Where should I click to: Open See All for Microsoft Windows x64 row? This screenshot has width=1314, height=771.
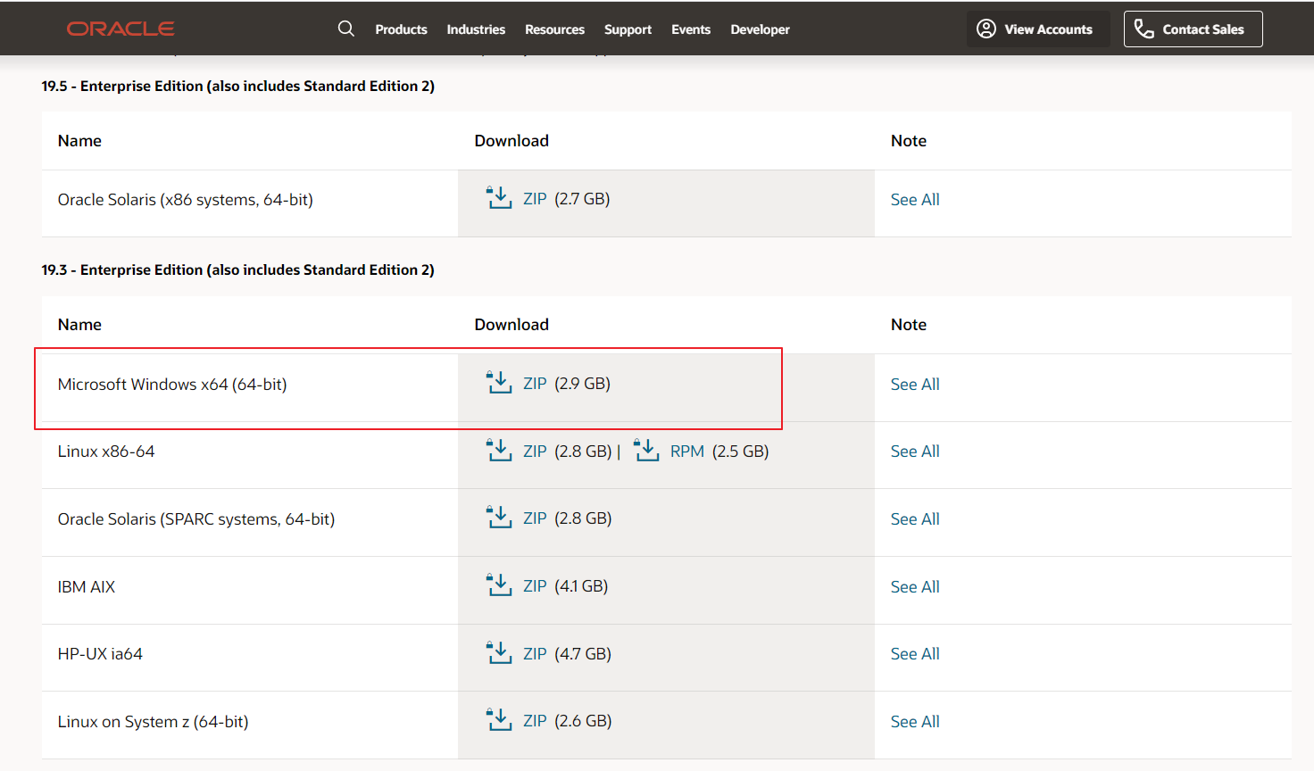click(x=915, y=385)
